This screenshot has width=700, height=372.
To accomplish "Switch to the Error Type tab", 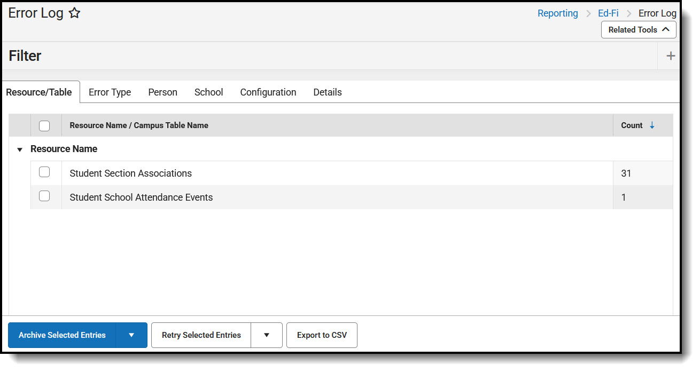I will coord(110,92).
